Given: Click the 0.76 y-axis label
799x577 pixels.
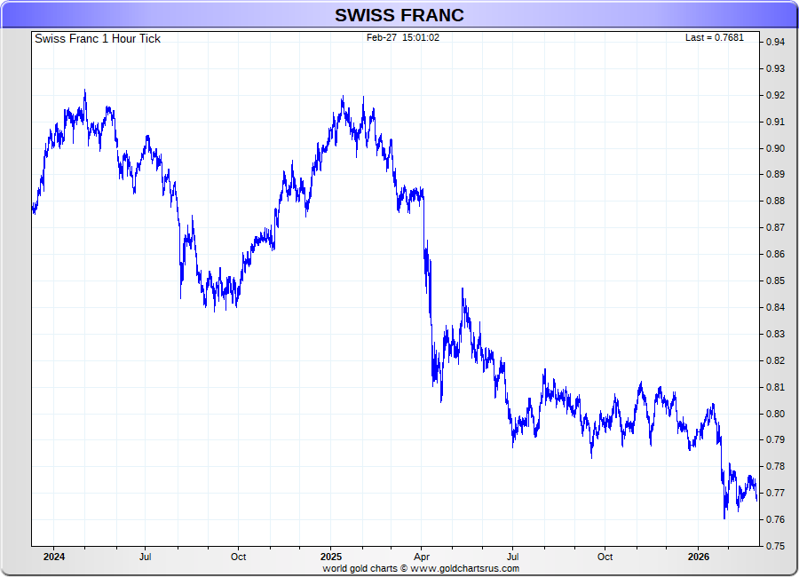Looking at the screenshot, I should (776, 519).
